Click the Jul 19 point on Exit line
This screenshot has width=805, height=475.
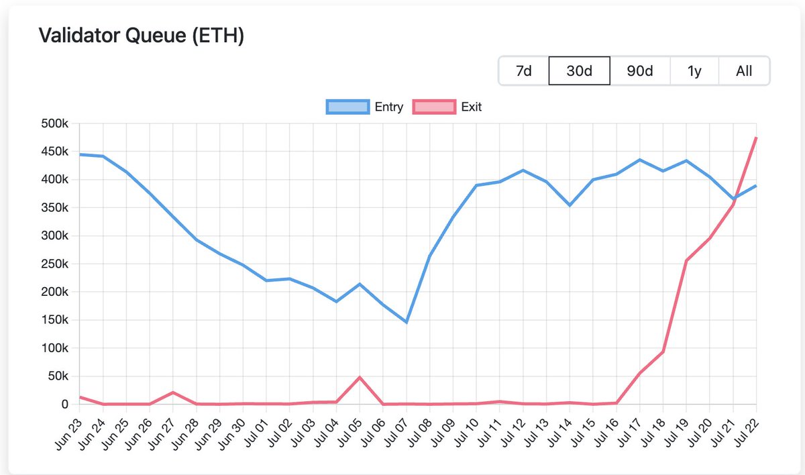686,260
